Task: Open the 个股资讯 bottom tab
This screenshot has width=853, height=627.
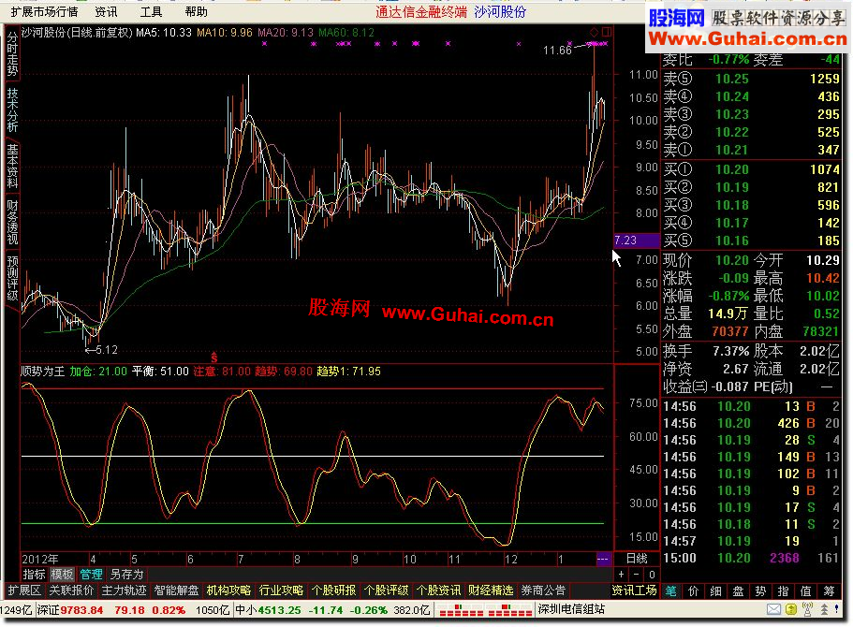Action: [438, 591]
